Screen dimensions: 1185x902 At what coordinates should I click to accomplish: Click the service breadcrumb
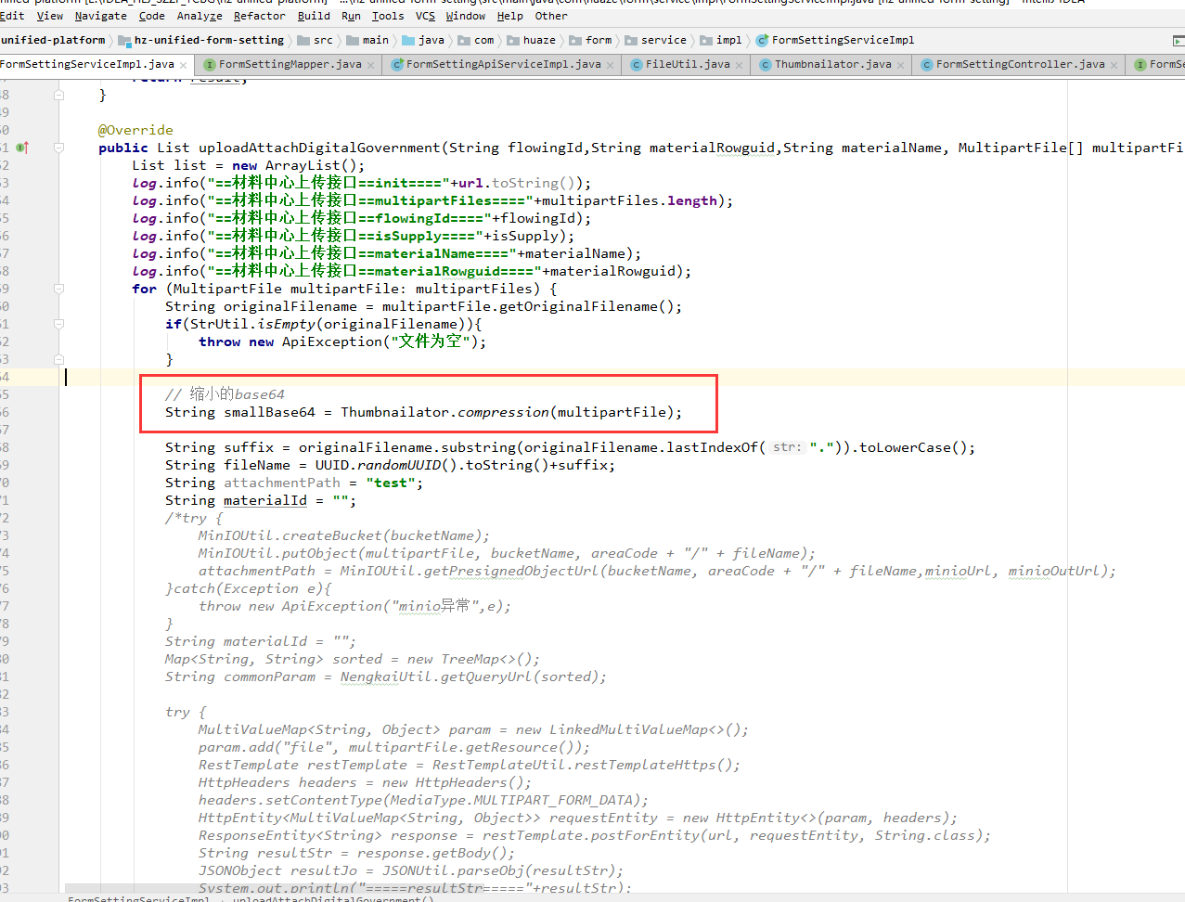pyautogui.click(x=663, y=40)
